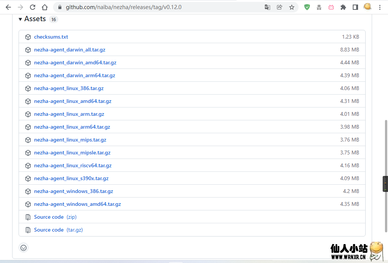Image resolution: width=388 pixels, height=263 pixels.
Task: Click the package icon beside nezha-agent_windows_amd64.tar.gz
Action: 28,204
